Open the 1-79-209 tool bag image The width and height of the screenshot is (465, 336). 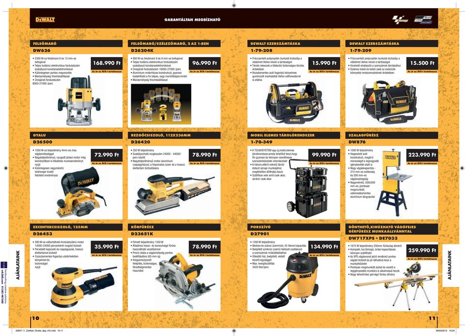point(389,102)
